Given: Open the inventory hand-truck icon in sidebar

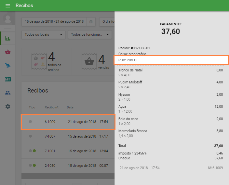Looking at the screenshot, I should tap(8, 66).
